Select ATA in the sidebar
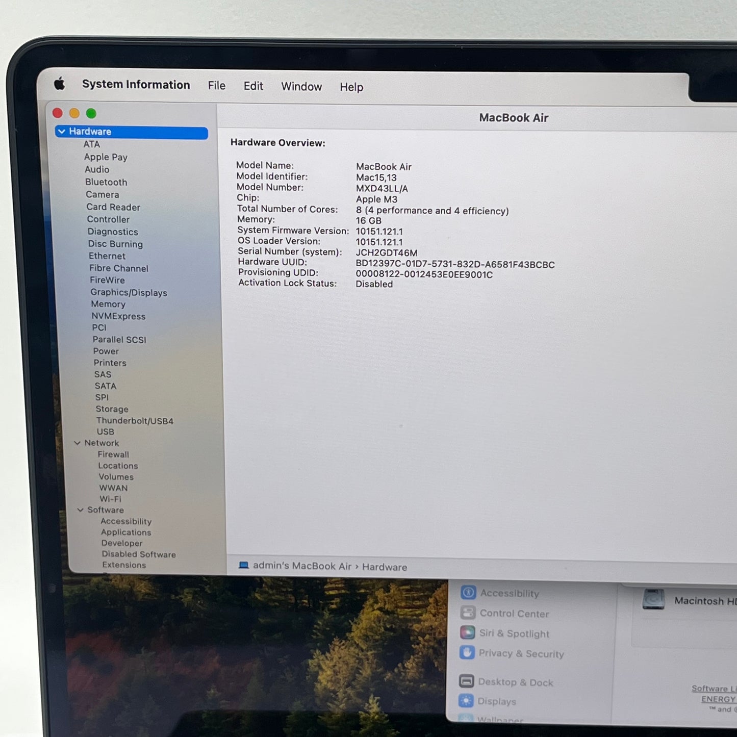 point(92,144)
